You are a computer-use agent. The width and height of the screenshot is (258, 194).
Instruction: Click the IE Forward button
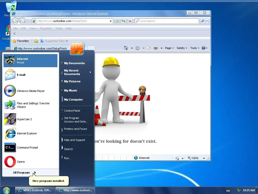pos(22,21)
